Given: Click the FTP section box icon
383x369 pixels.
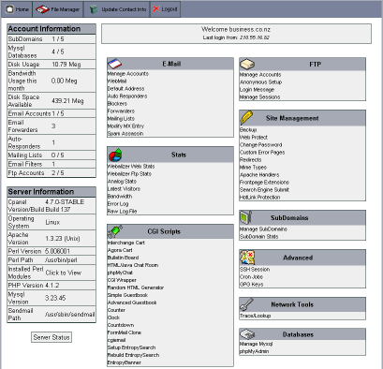Looking at the screenshot, I should pyautogui.click(x=247, y=64).
